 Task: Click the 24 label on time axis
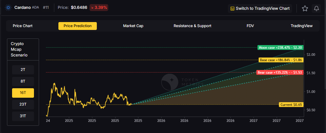(x=48, y=120)
